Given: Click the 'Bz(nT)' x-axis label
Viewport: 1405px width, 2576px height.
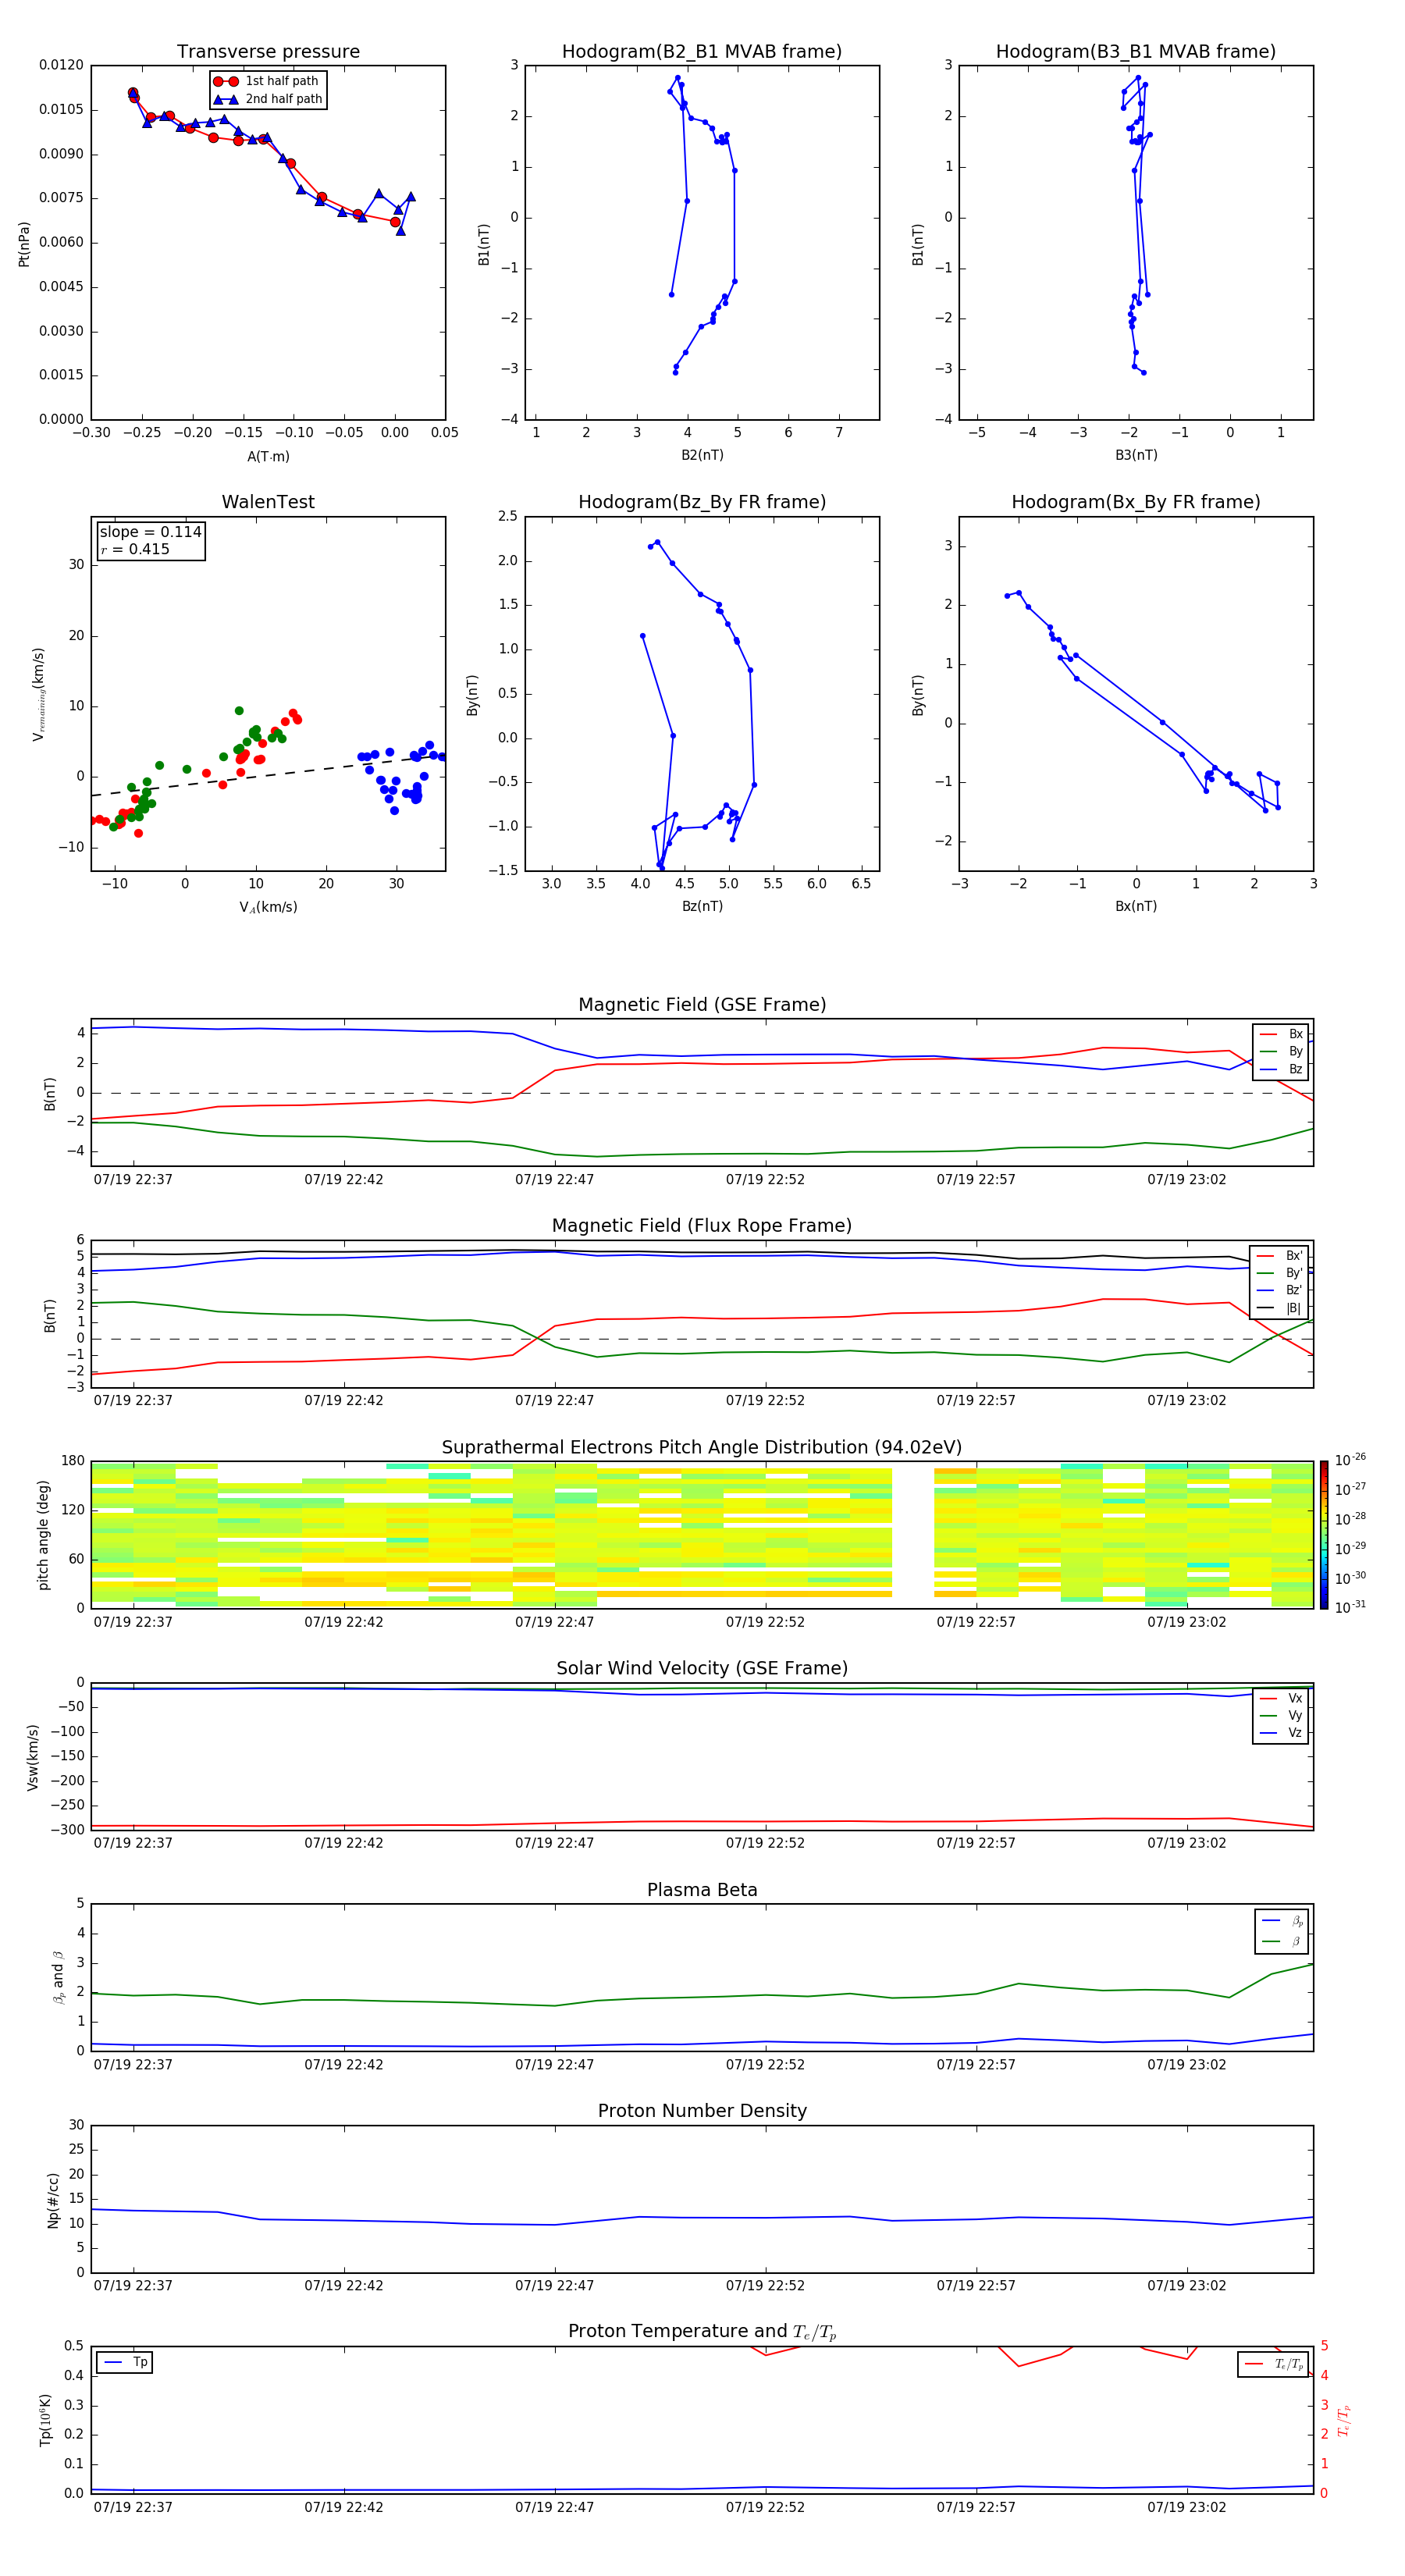Looking at the screenshot, I should pos(702,906).
